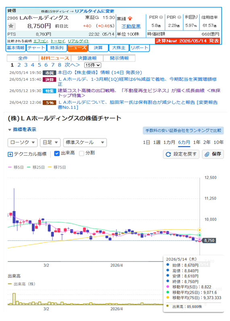The image size is (230, 321).
Task: Click the green 移25日 legend swatch
Action: pyautogui.click(x=29, y=167)
